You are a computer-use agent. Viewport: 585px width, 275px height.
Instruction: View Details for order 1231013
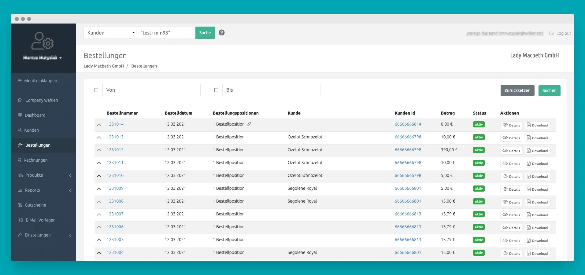pyautogui.click(x=511, y=138)
